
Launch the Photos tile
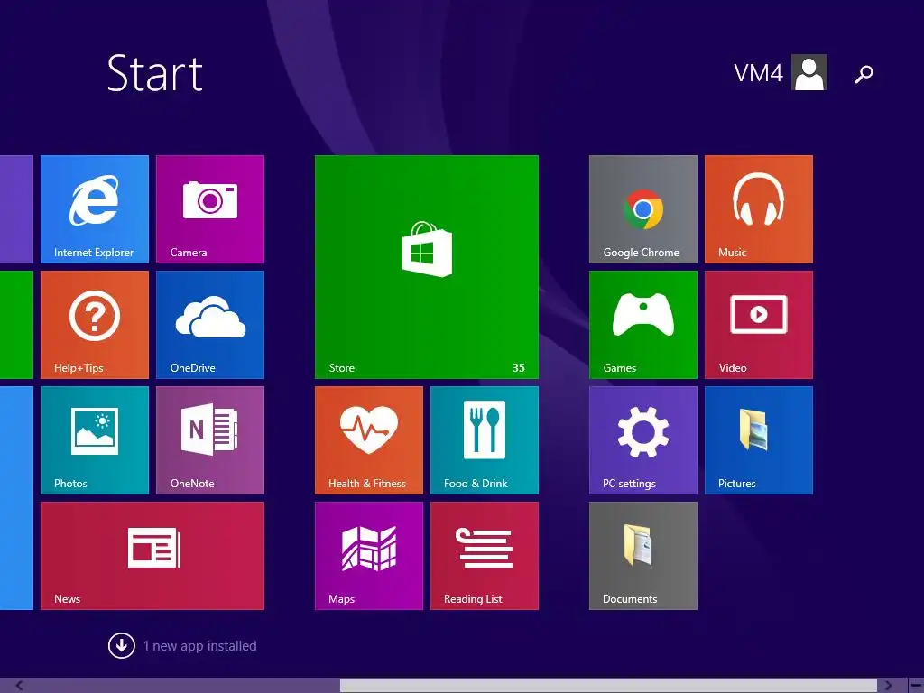click(94, 440)
